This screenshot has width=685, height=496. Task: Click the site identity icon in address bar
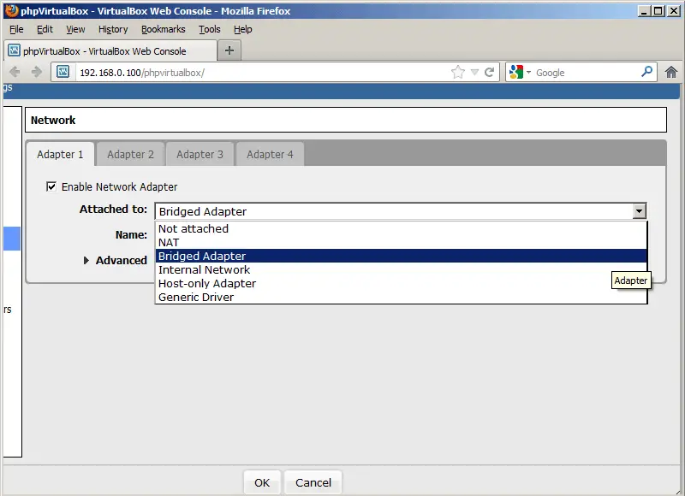pyautogui.click(x=63, y=72)
